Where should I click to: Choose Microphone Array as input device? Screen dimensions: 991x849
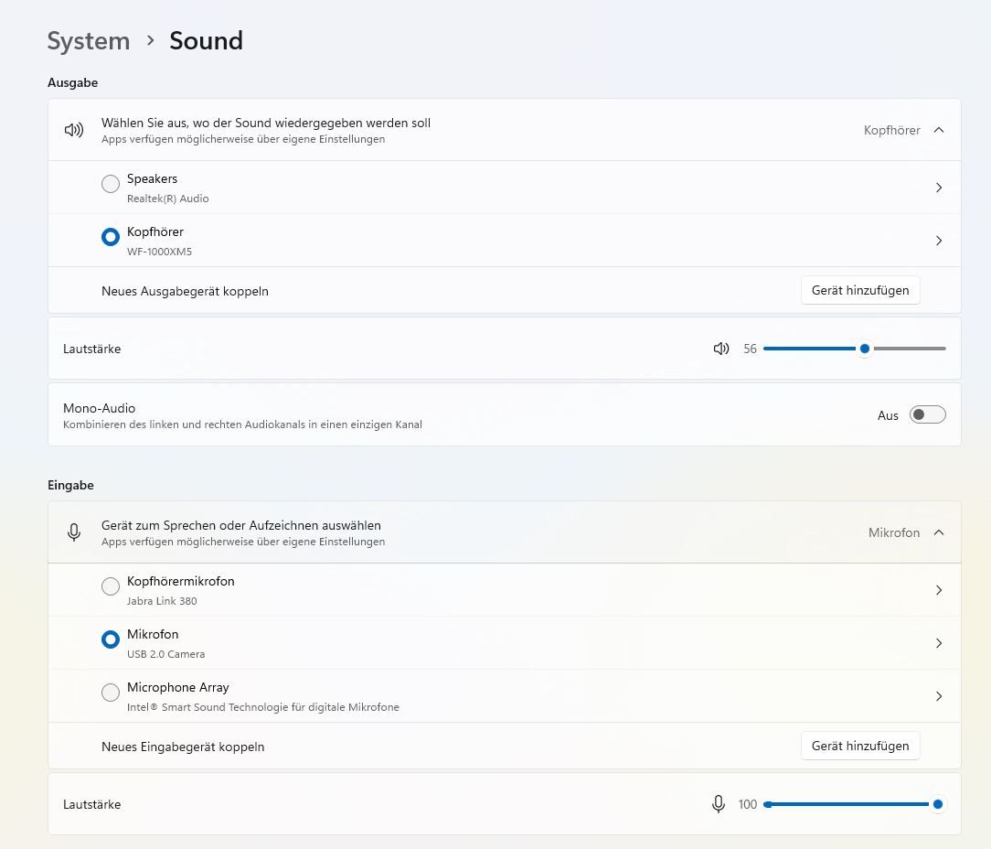111,693
